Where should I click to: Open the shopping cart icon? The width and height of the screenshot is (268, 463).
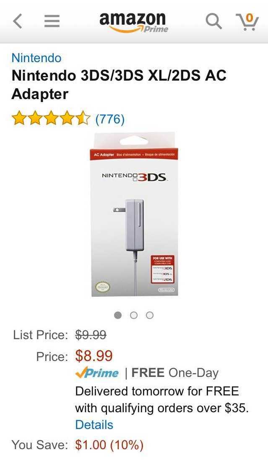pyautogui.click(x=247, y=22)
